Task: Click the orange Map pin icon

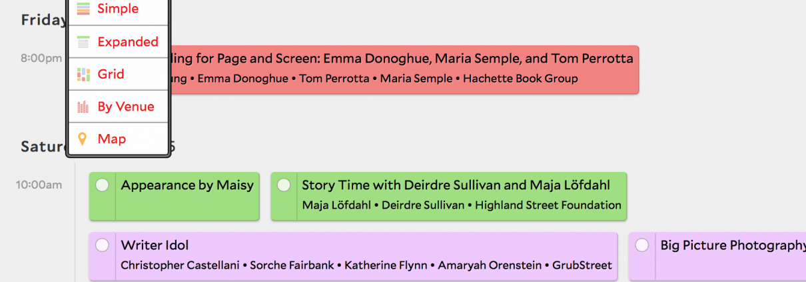Action: click(x=83, y=139)
